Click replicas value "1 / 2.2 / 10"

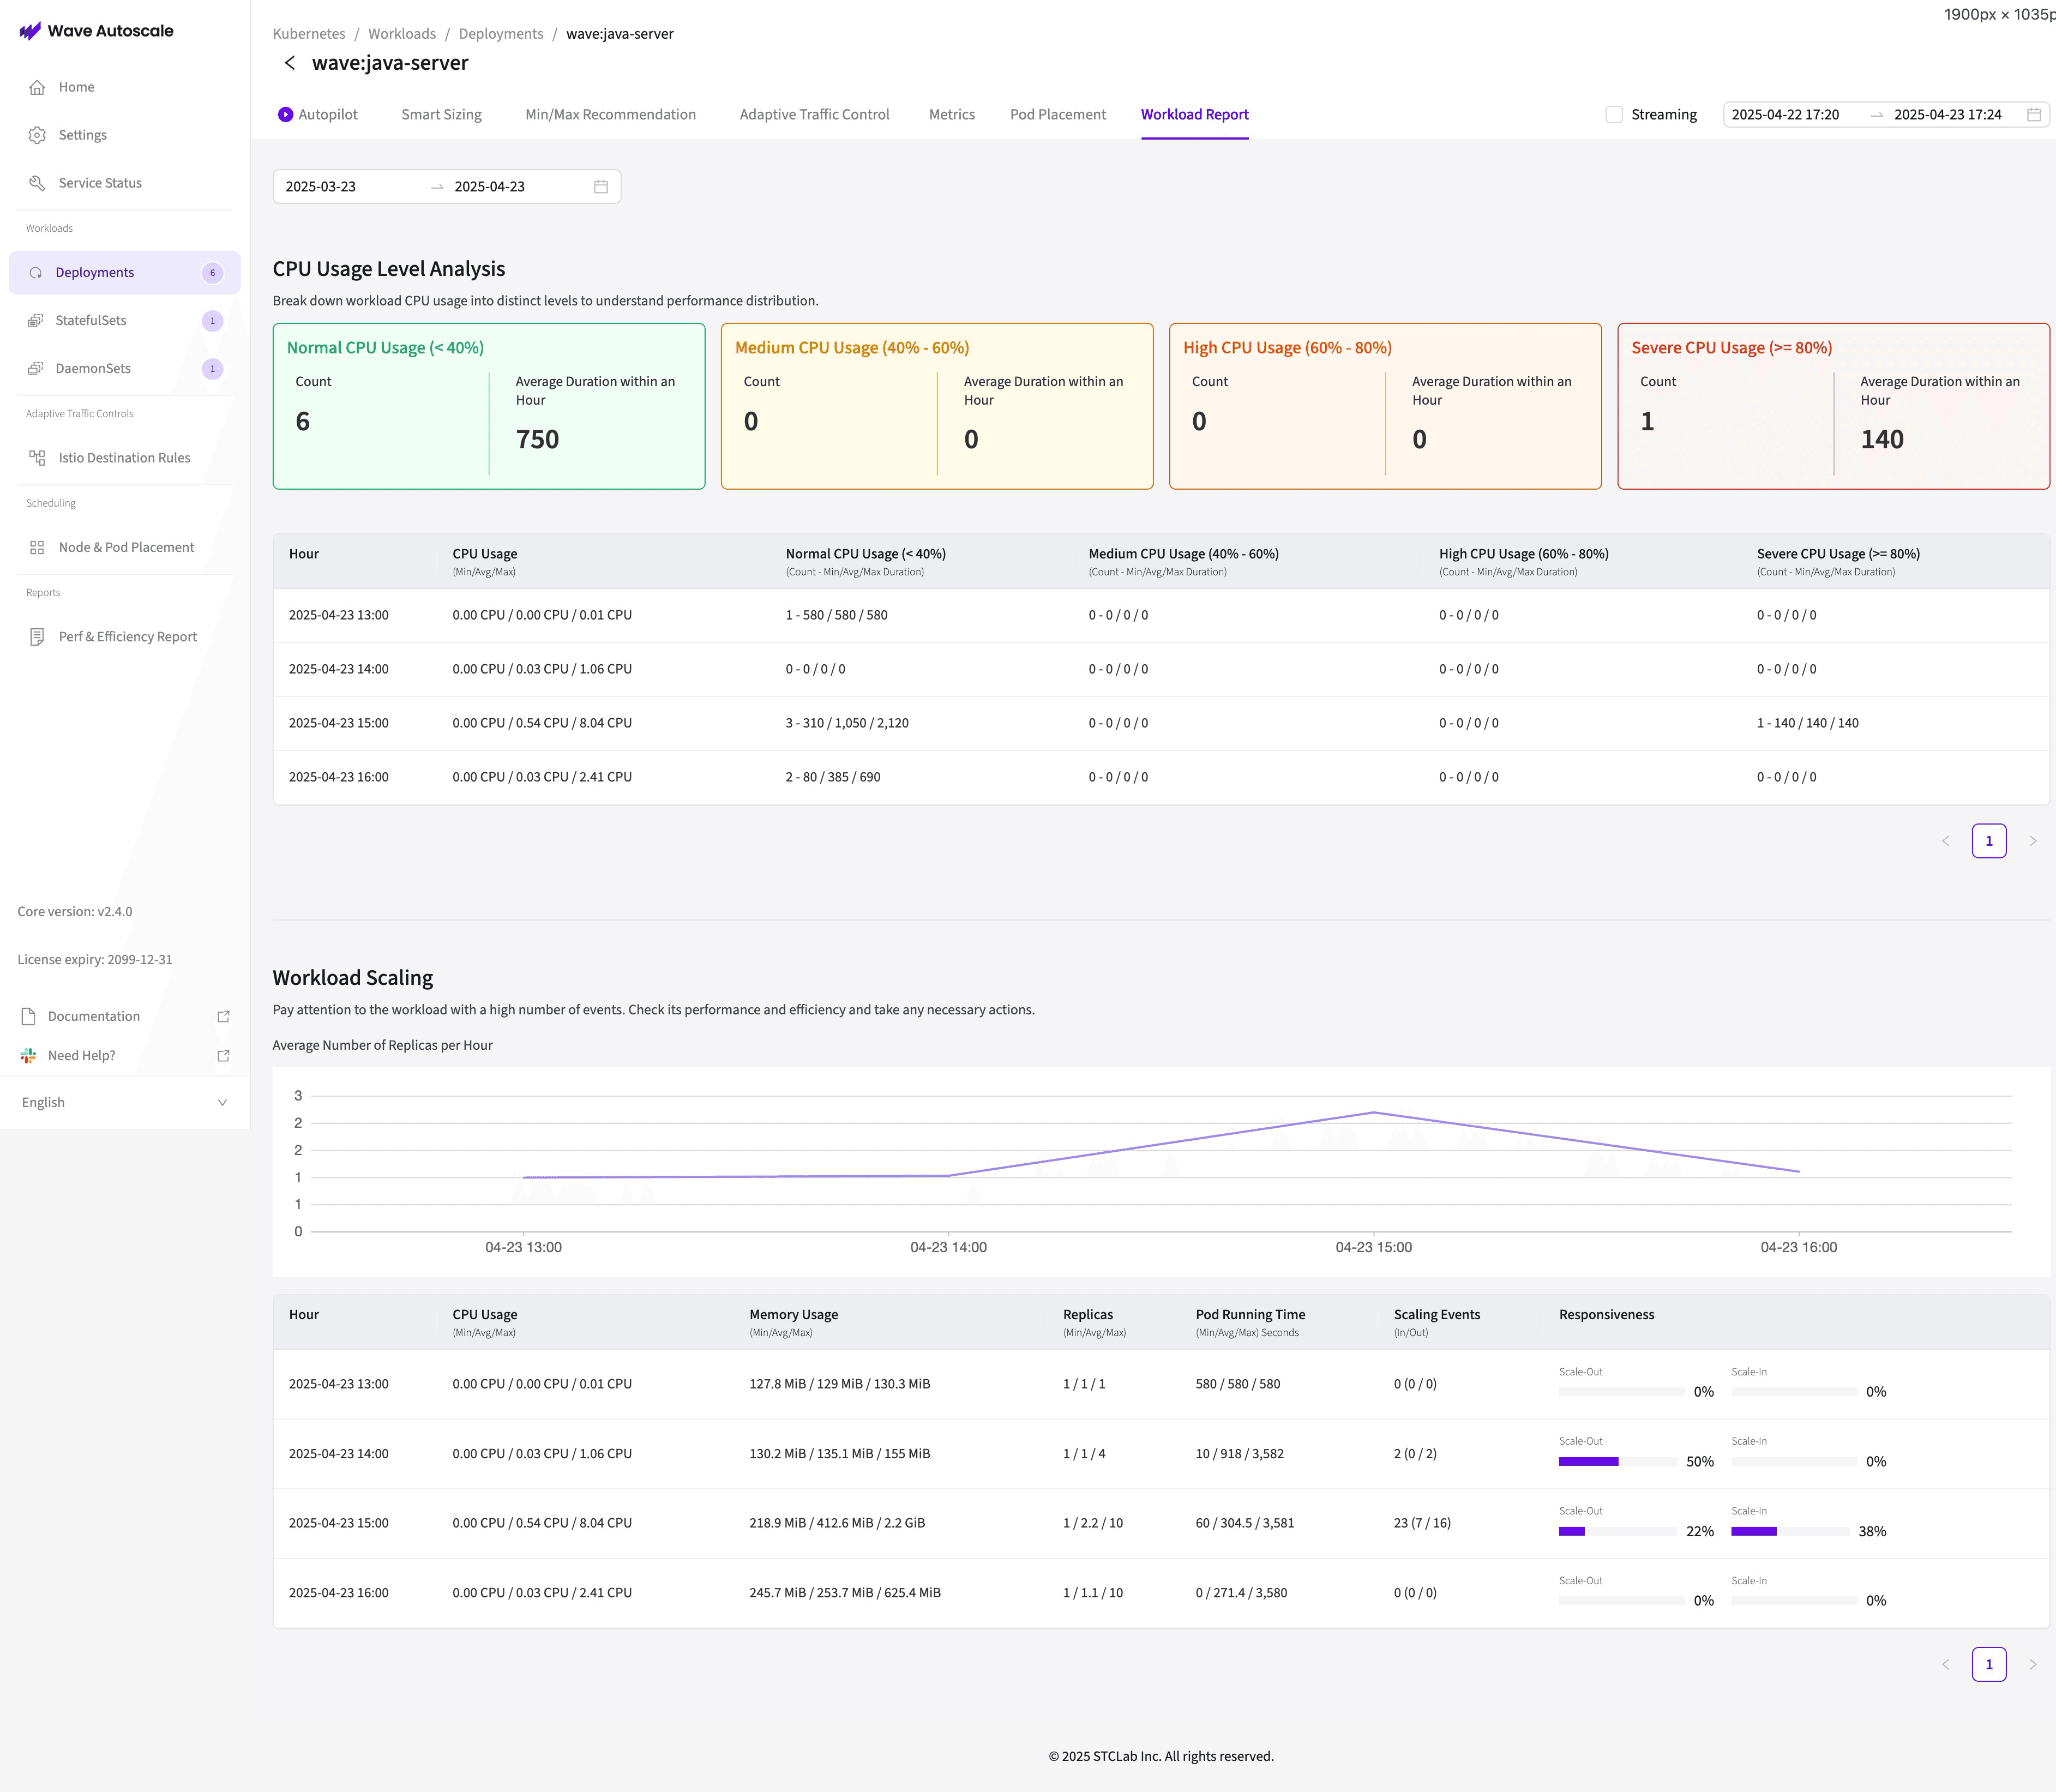click(x=1093, y=1523)
